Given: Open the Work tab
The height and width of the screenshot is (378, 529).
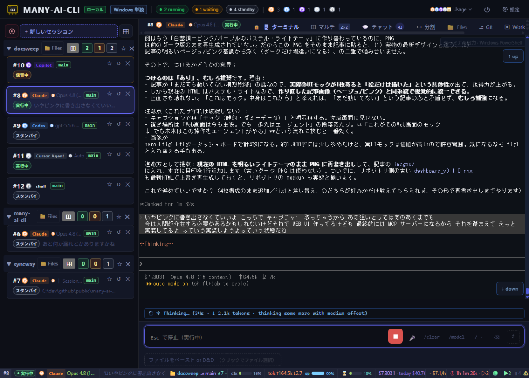Looking at the screenshot, I should pos(514,27).
